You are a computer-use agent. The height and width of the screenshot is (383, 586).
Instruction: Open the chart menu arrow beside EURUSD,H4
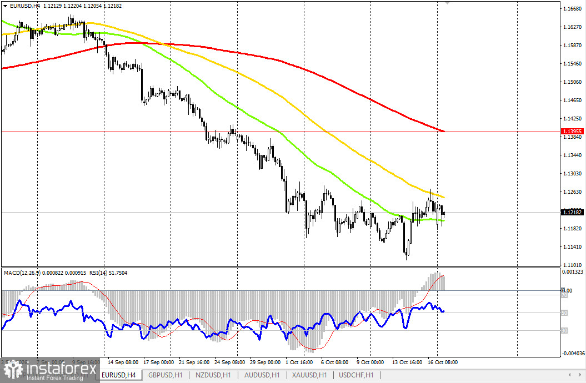pyautogui.click(x=5, y=6)
